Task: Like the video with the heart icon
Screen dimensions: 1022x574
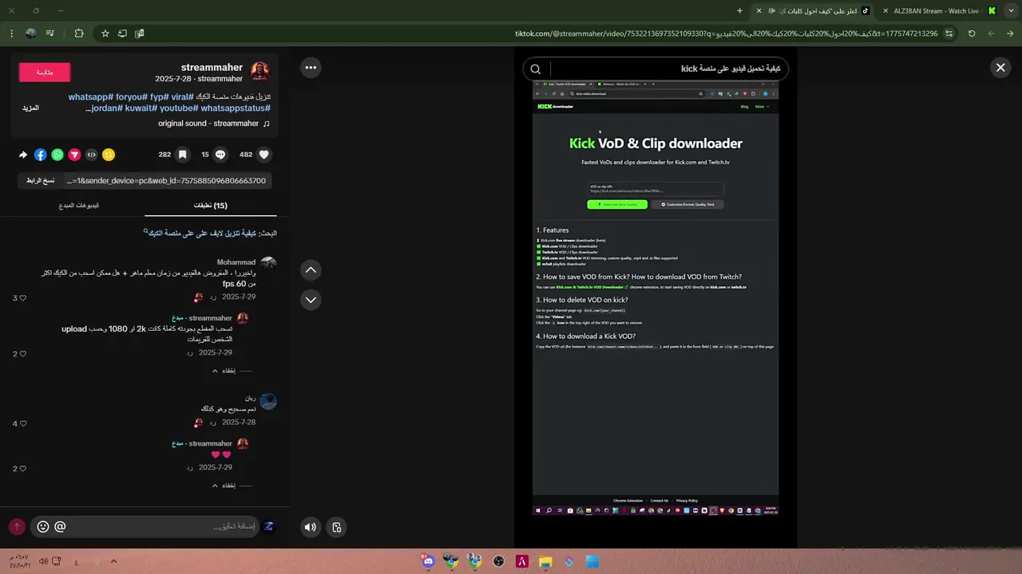Action: [264, 155]
